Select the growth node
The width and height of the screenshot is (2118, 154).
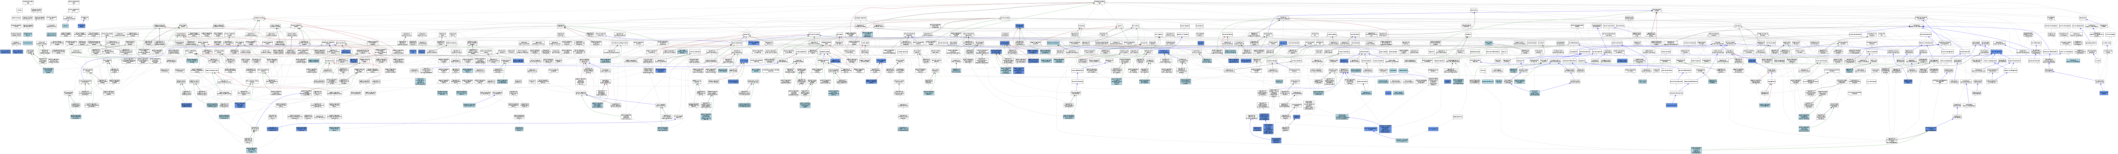(x=1120, y=26)
